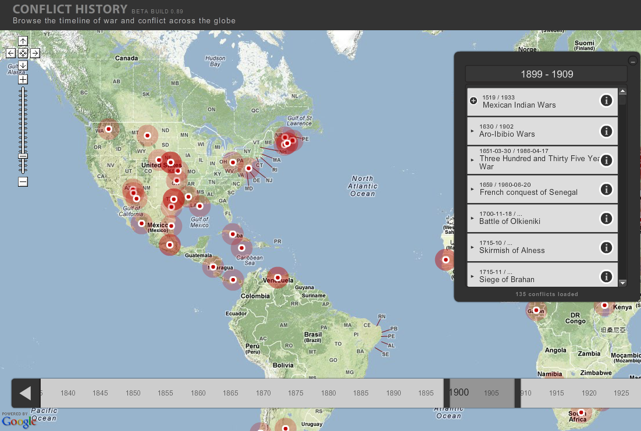Click the timeline back arrow button
This screenshot has height=431, width=641.
pos(26,393)
